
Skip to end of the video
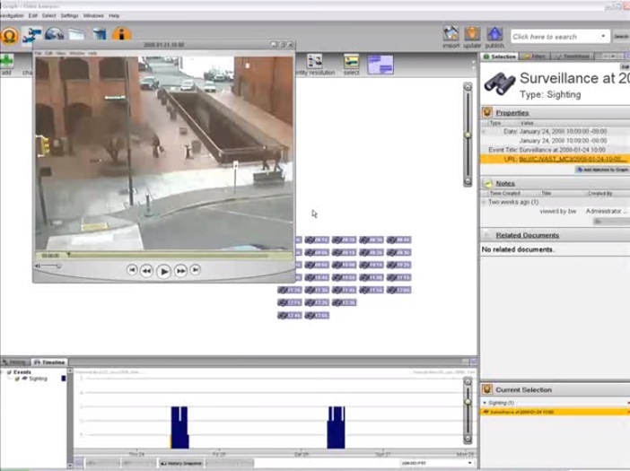[196, 270]
